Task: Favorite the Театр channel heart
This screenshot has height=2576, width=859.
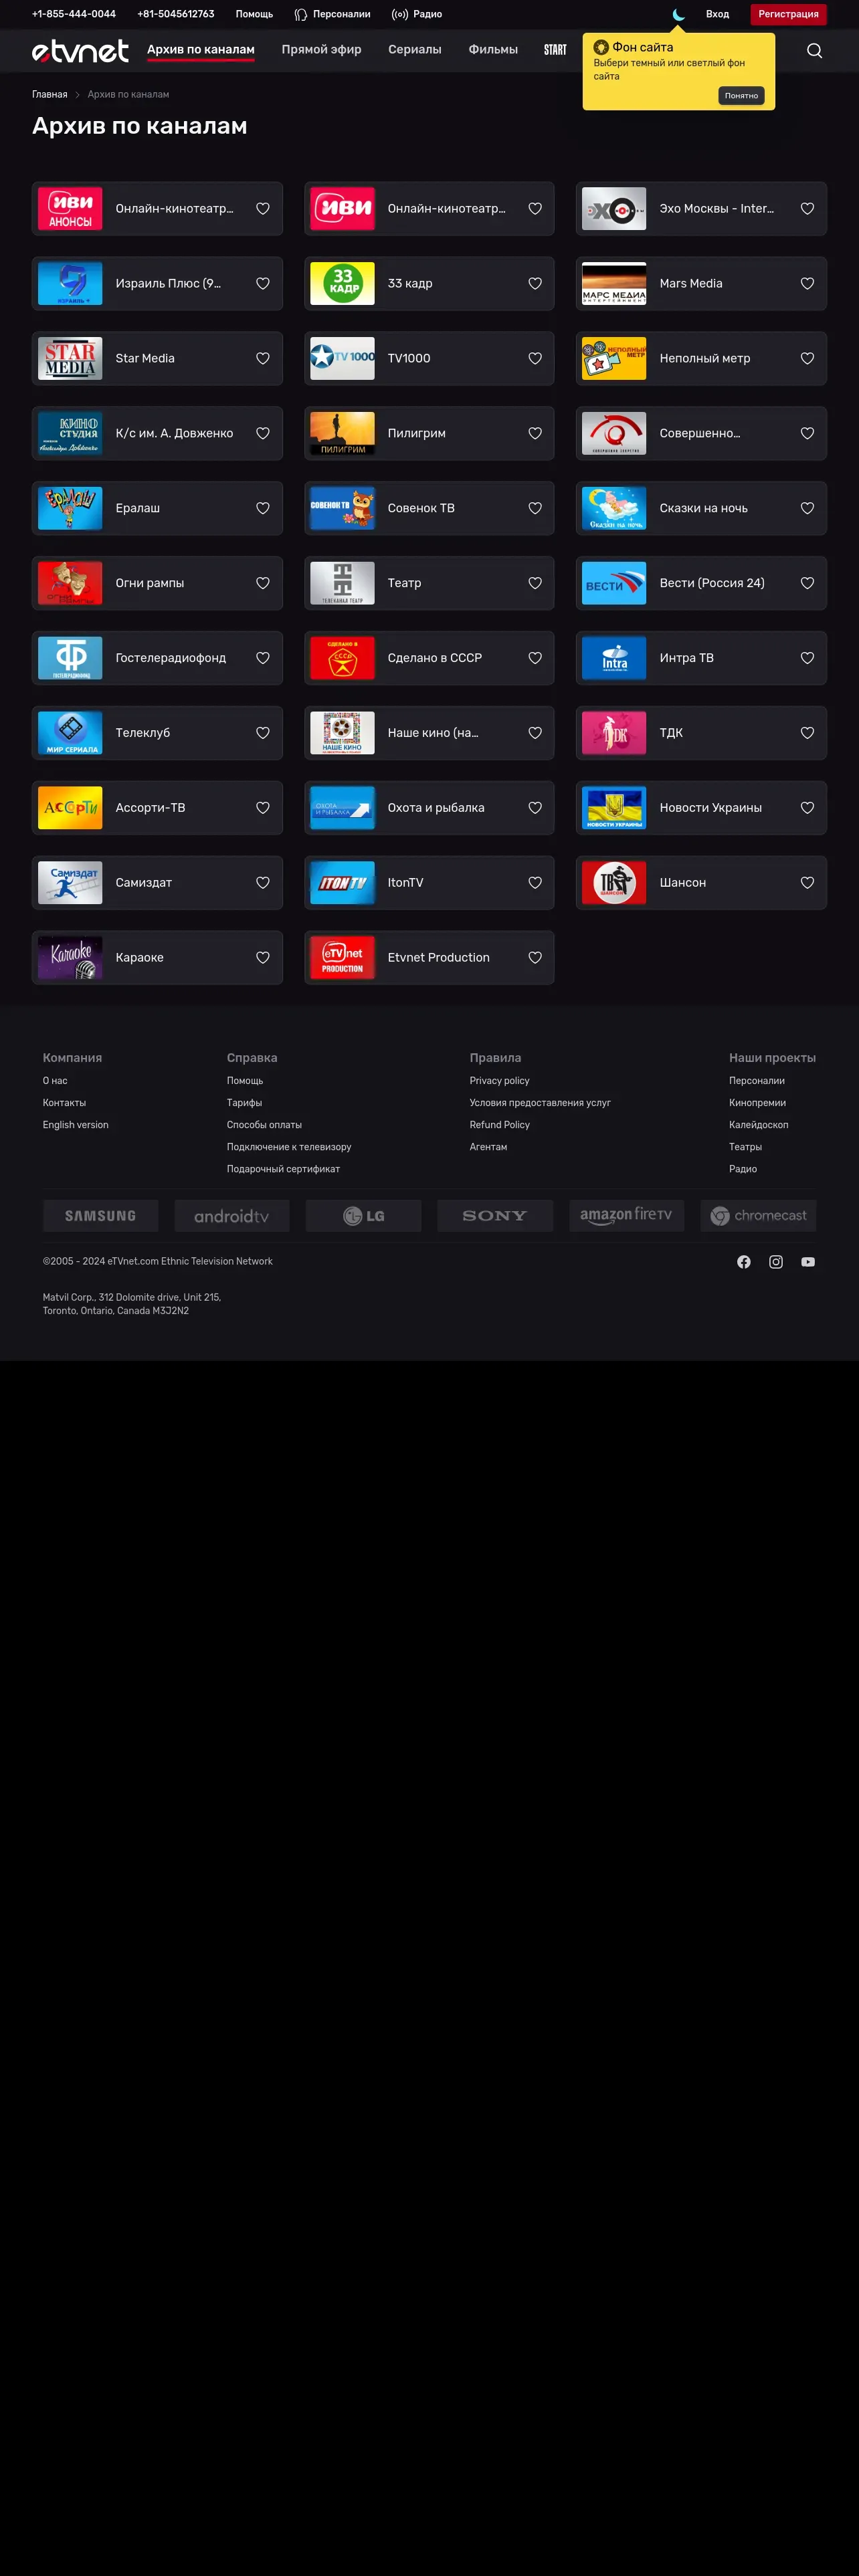Action: coord(535,584)
